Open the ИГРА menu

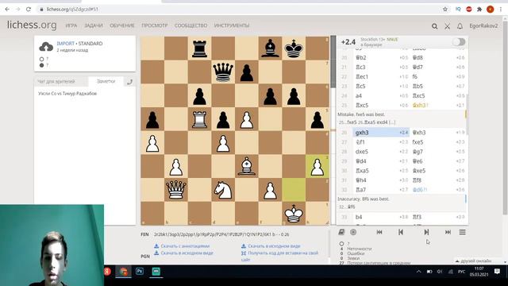[x=71, y=25]
